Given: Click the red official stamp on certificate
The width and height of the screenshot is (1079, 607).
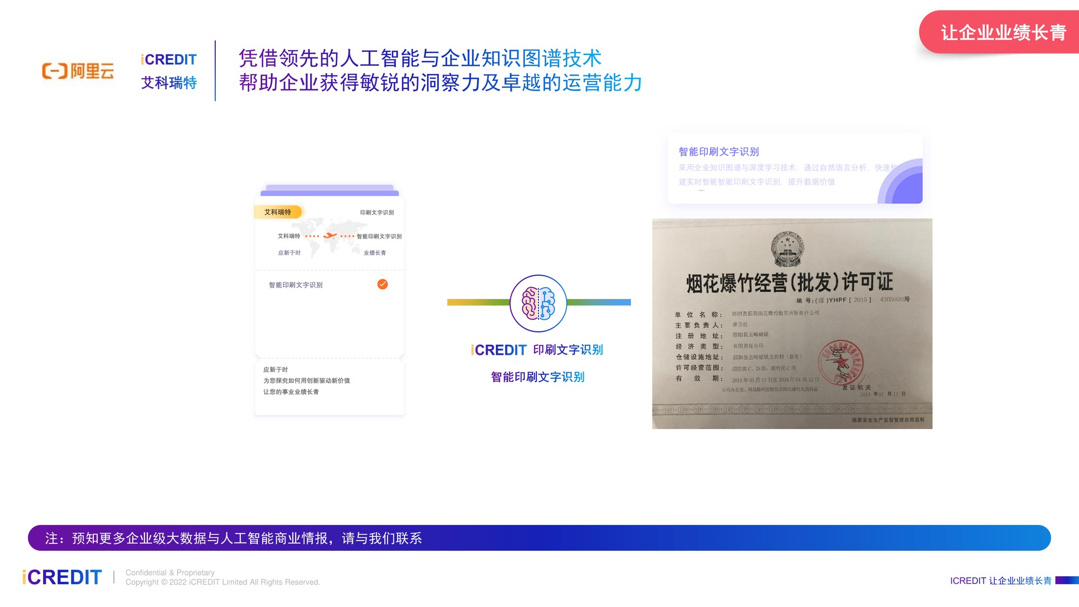Looking at the screenshot, I should (841, 363).
